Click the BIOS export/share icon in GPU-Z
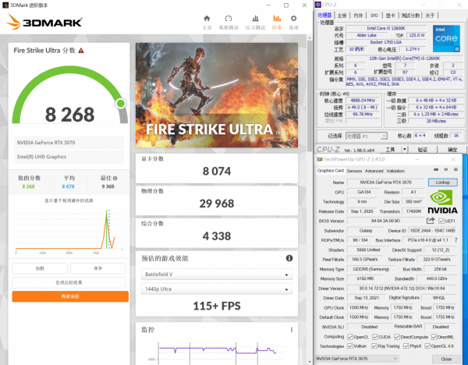Image resolution: width=468 pixels, height=365 pixels. [430, 221]
